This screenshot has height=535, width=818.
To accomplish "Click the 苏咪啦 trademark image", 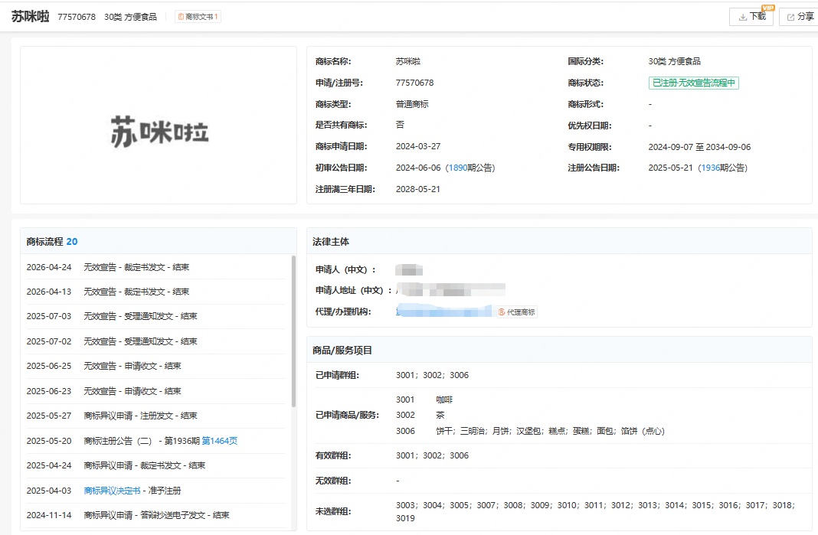I will click(159, 132).
